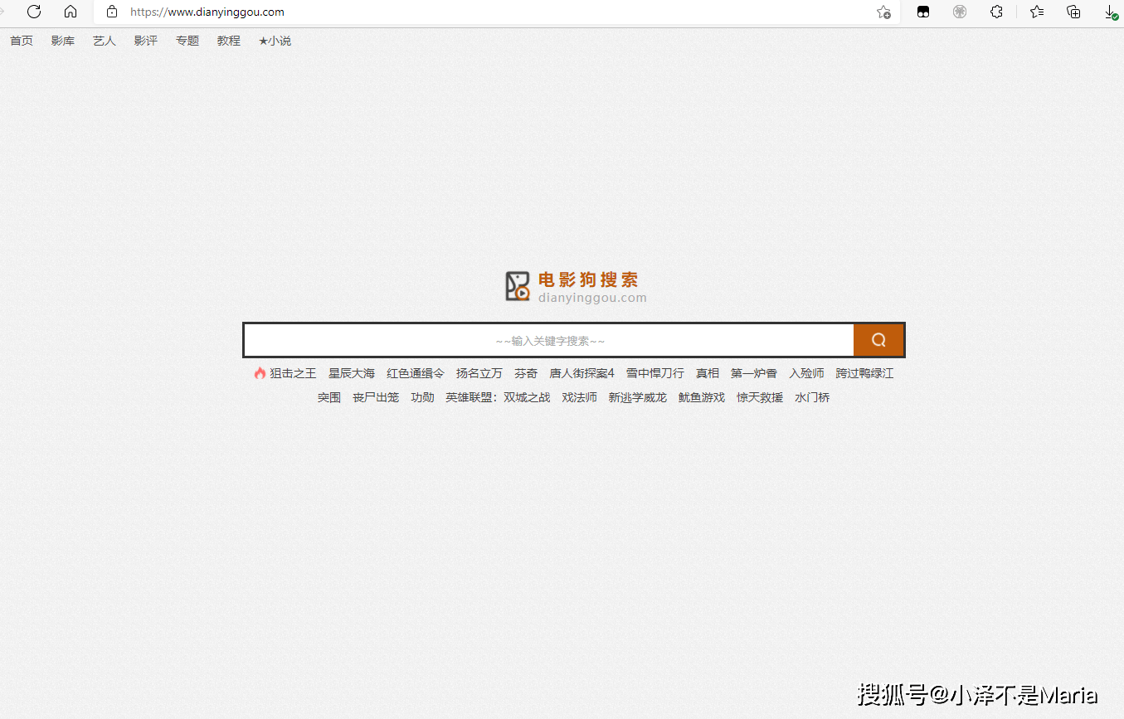Select the 影库 navigation item
1124x719 pixels.
(x=62, y=40)
